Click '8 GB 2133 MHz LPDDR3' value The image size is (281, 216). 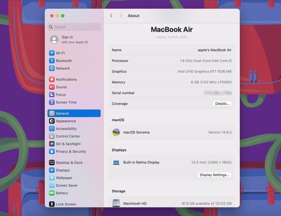tap(211, 82)
